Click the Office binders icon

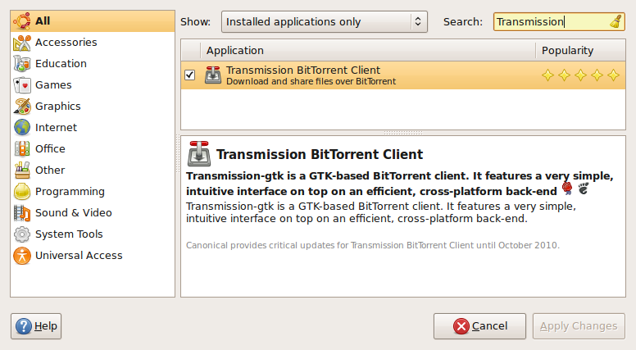(22, 149)
